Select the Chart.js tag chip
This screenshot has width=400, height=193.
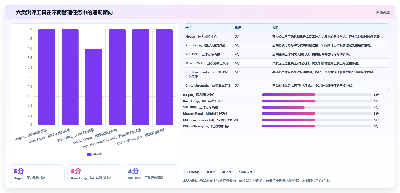tap(192, 172)
